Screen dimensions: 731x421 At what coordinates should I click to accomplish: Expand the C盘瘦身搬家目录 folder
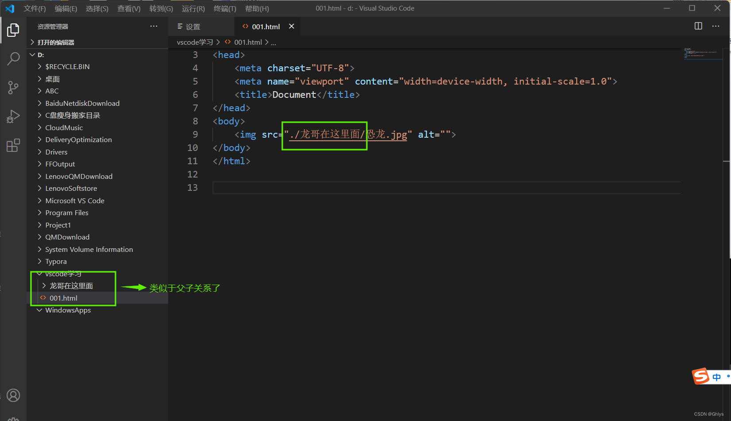pos(97,115)
